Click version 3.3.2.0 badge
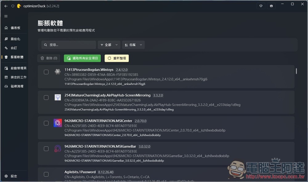Viewport: 308px width, 182px height. (158, 95)
